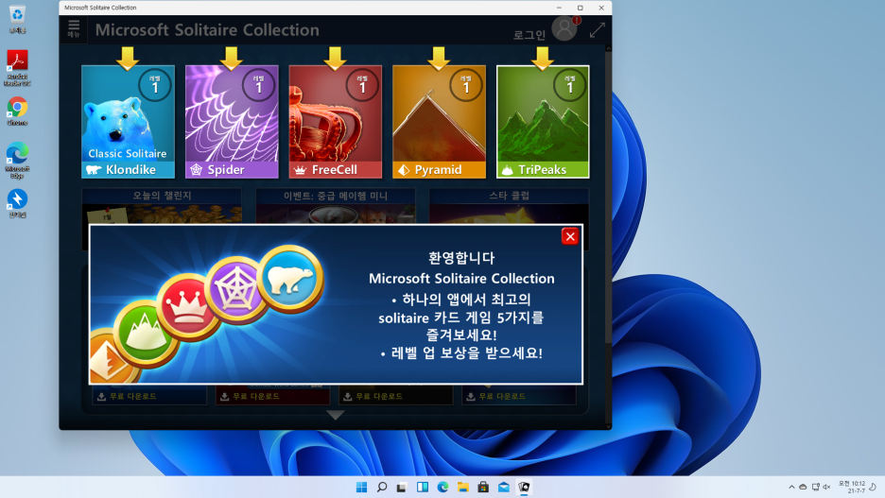The image size is (885, 498).
Task: Open the 스타 클럽 panel
Action: [509, 207]
